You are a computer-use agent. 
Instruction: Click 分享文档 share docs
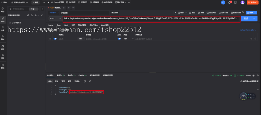223,13
